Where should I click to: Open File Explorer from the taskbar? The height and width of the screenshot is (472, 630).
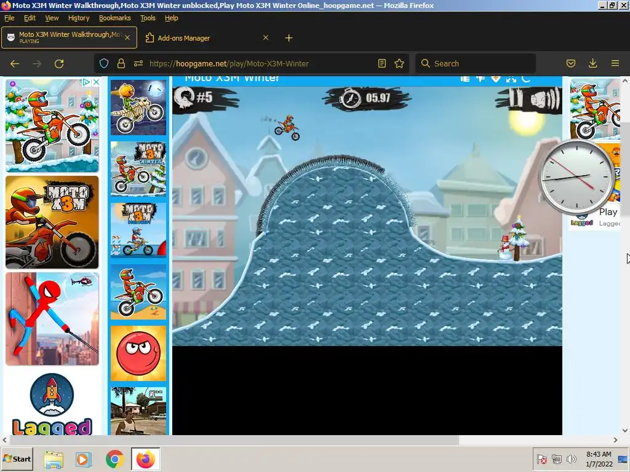[x=54, y=459]
